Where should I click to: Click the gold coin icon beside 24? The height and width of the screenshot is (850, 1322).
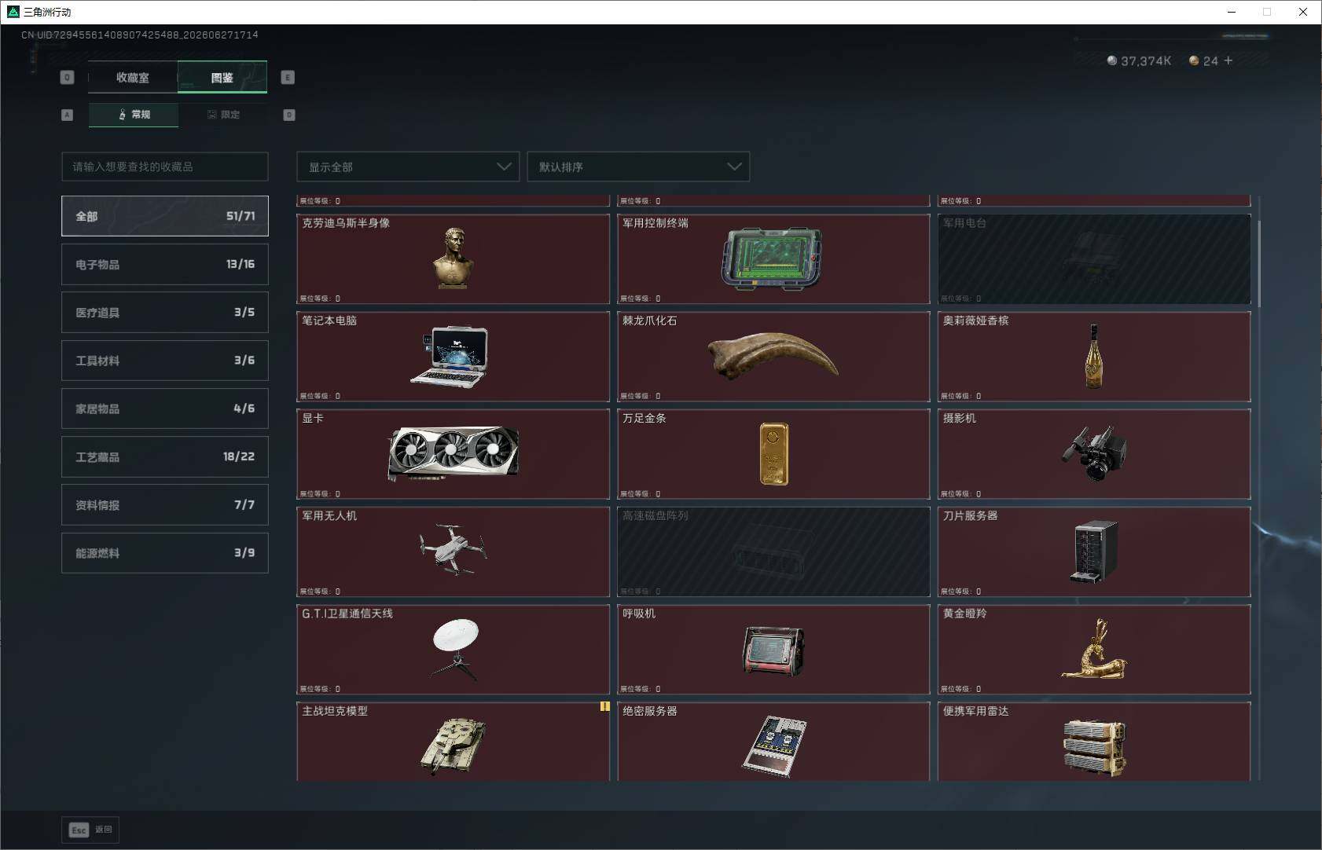pos(1194,60)
